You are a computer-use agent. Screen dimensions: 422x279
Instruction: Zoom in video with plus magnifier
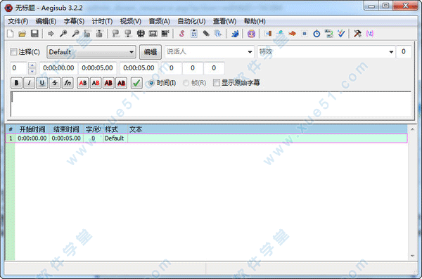click(63, 34)
